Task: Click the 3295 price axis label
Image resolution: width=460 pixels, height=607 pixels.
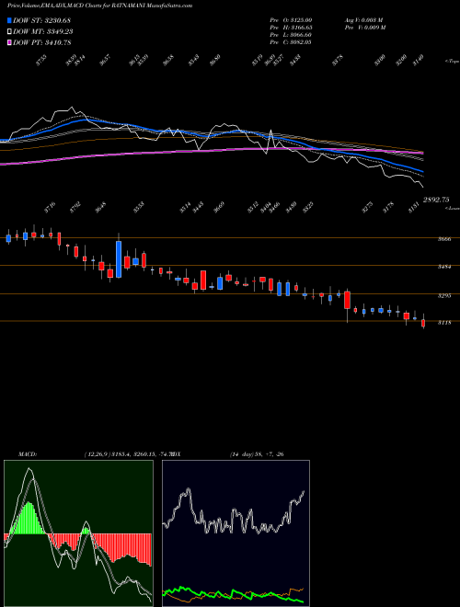Action: 444,296
